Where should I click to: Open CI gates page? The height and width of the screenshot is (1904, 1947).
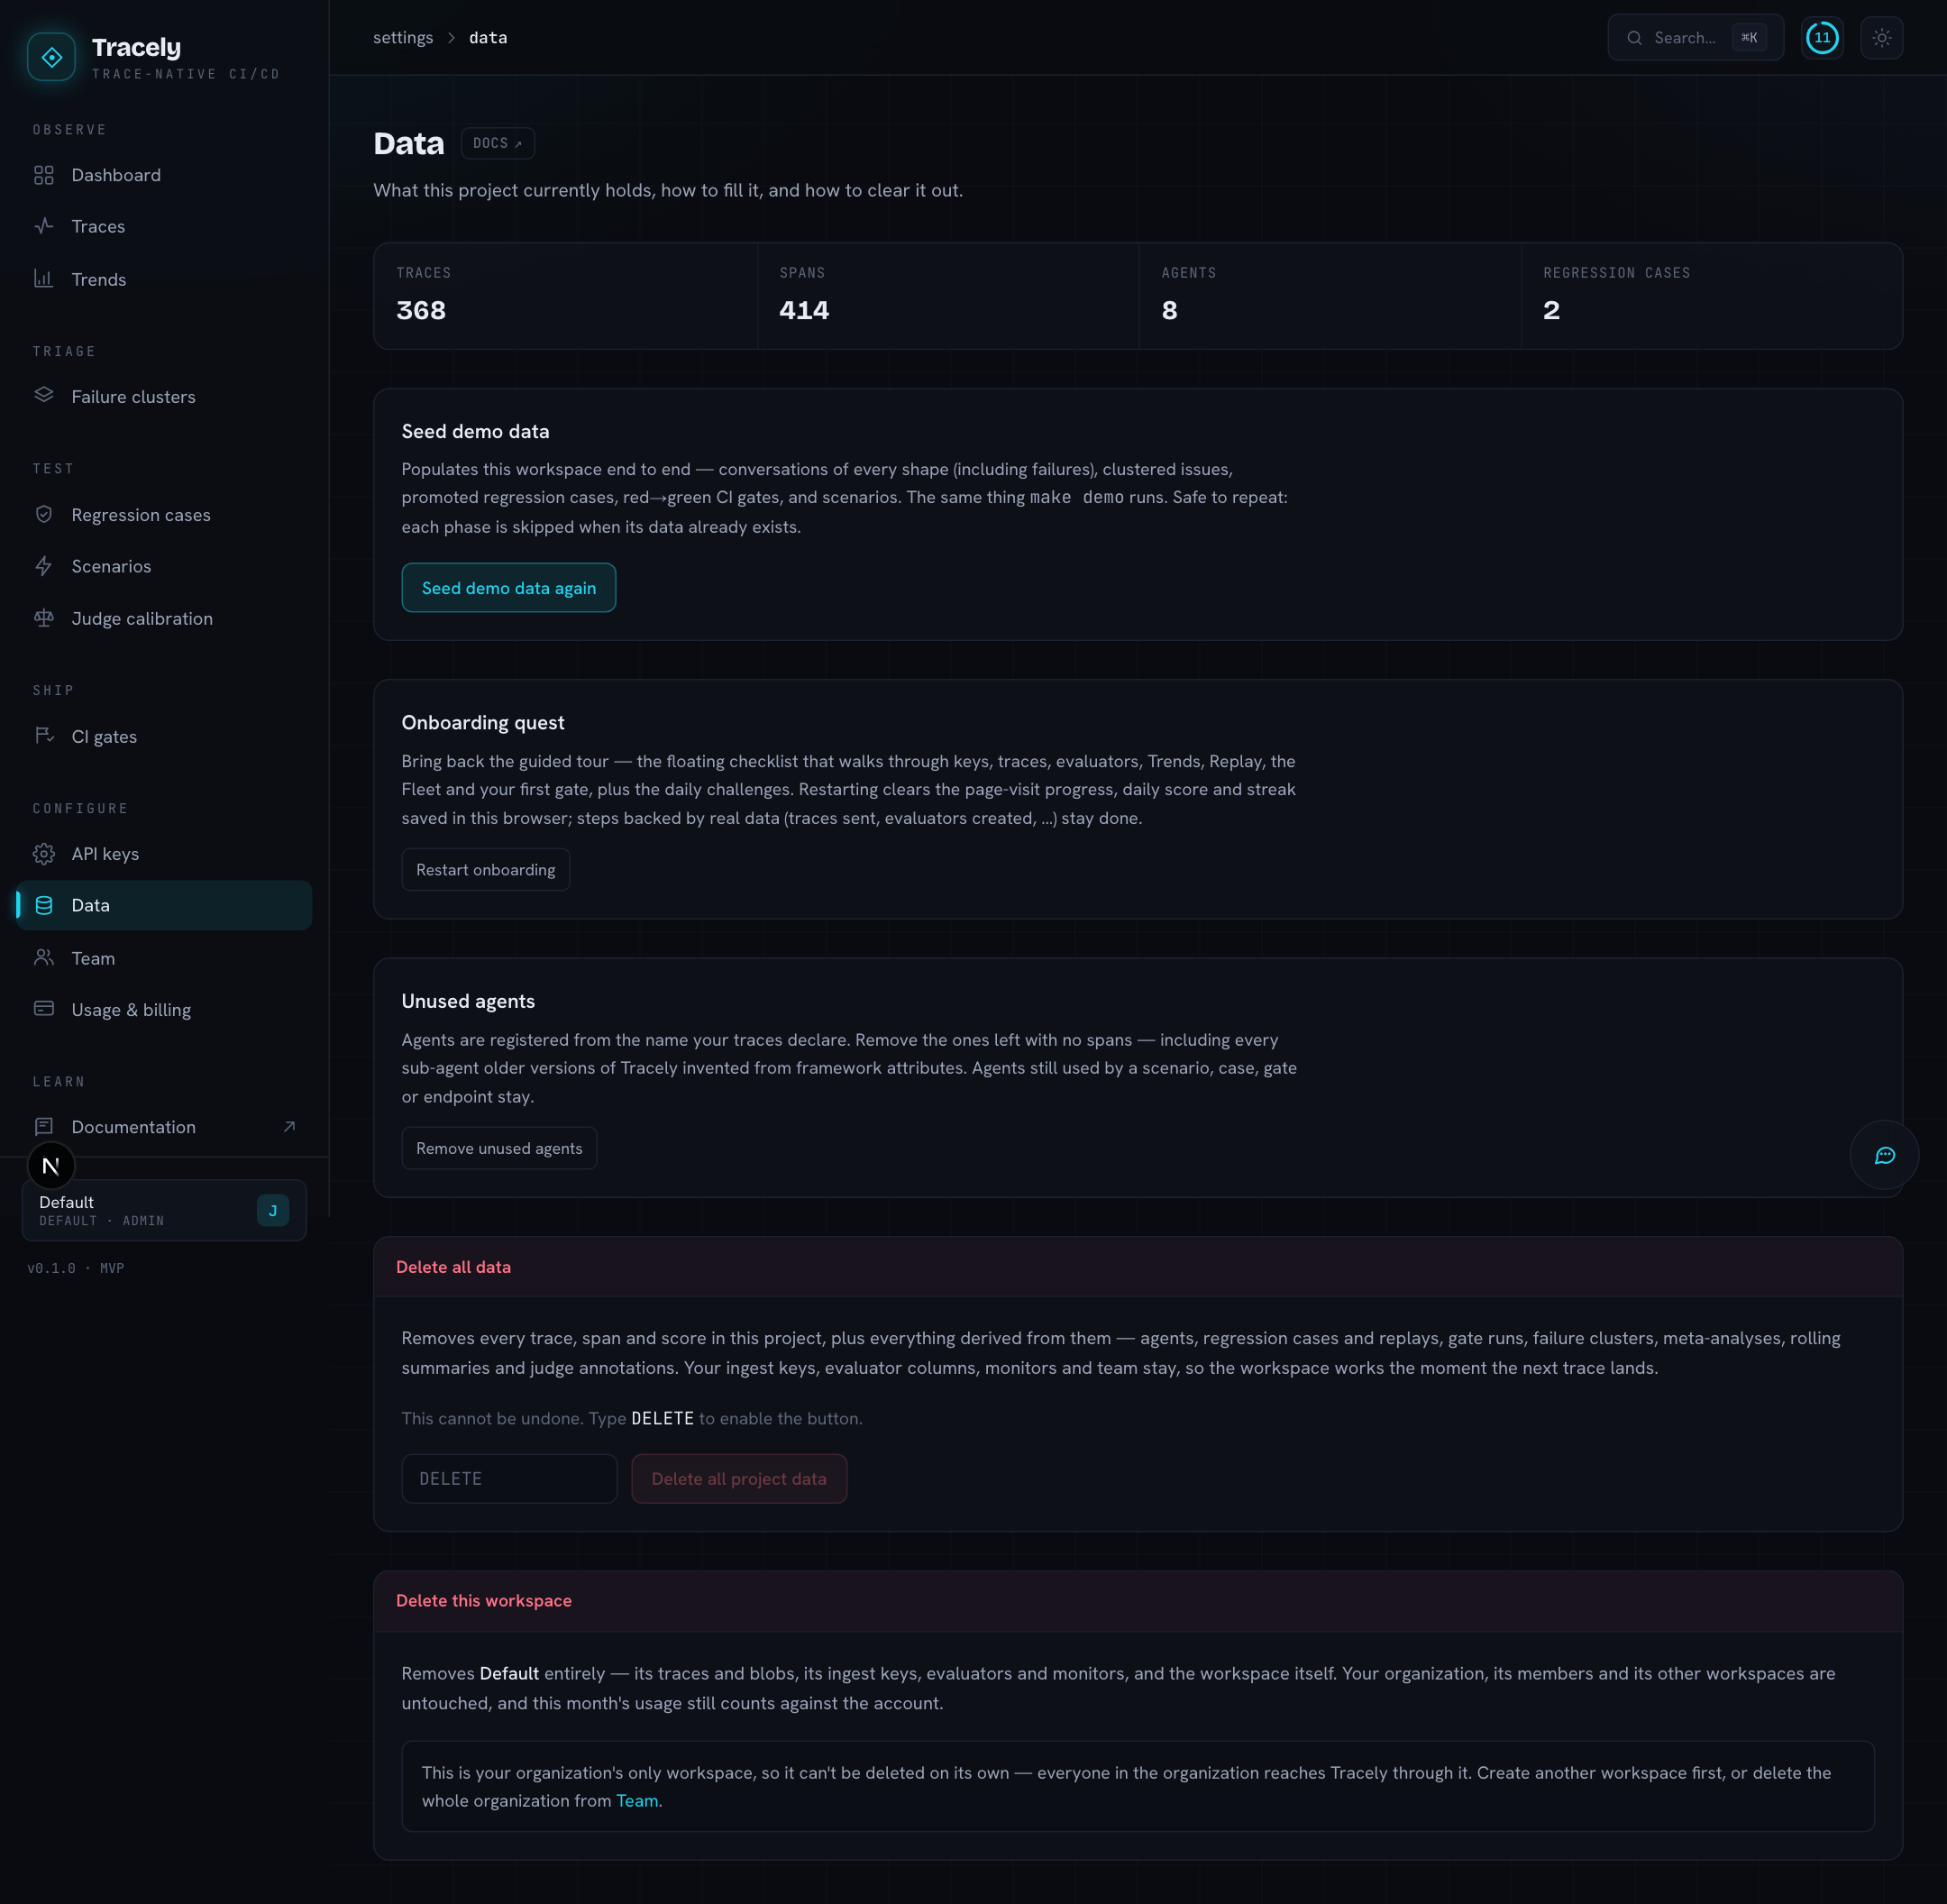coord(164,736)
